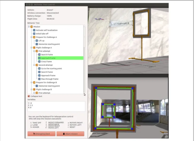Screen dimensions: 195x141
Task: Click the small detected frame in camera view
Action: 108,111
